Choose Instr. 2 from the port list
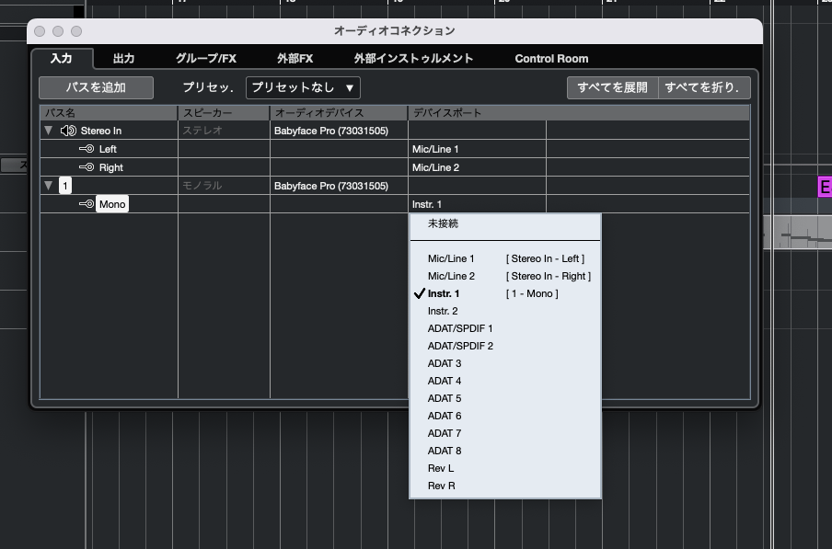This screenshot has height=549, width=832. coord(443,311)
